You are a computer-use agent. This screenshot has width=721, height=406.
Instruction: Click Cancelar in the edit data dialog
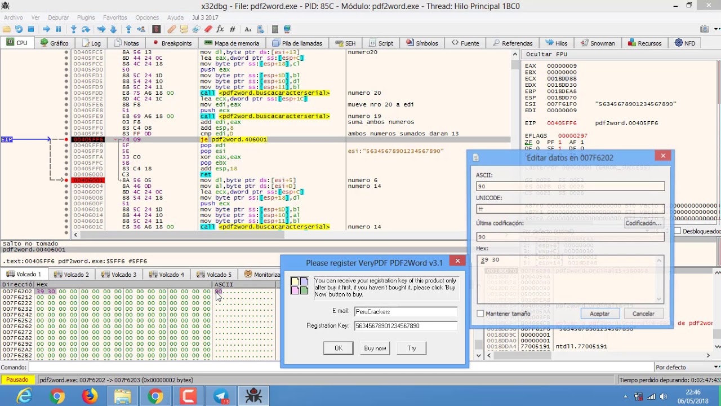coord(643,314)
